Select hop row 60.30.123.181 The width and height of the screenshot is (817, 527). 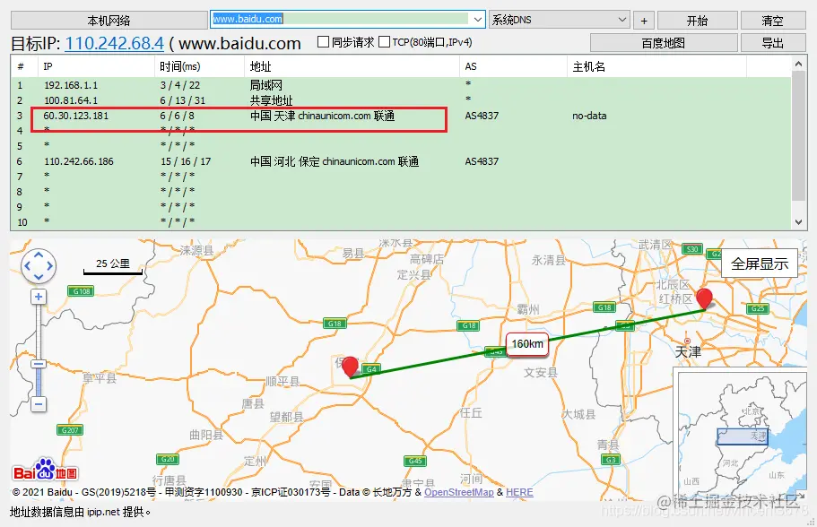click(401, 116)
